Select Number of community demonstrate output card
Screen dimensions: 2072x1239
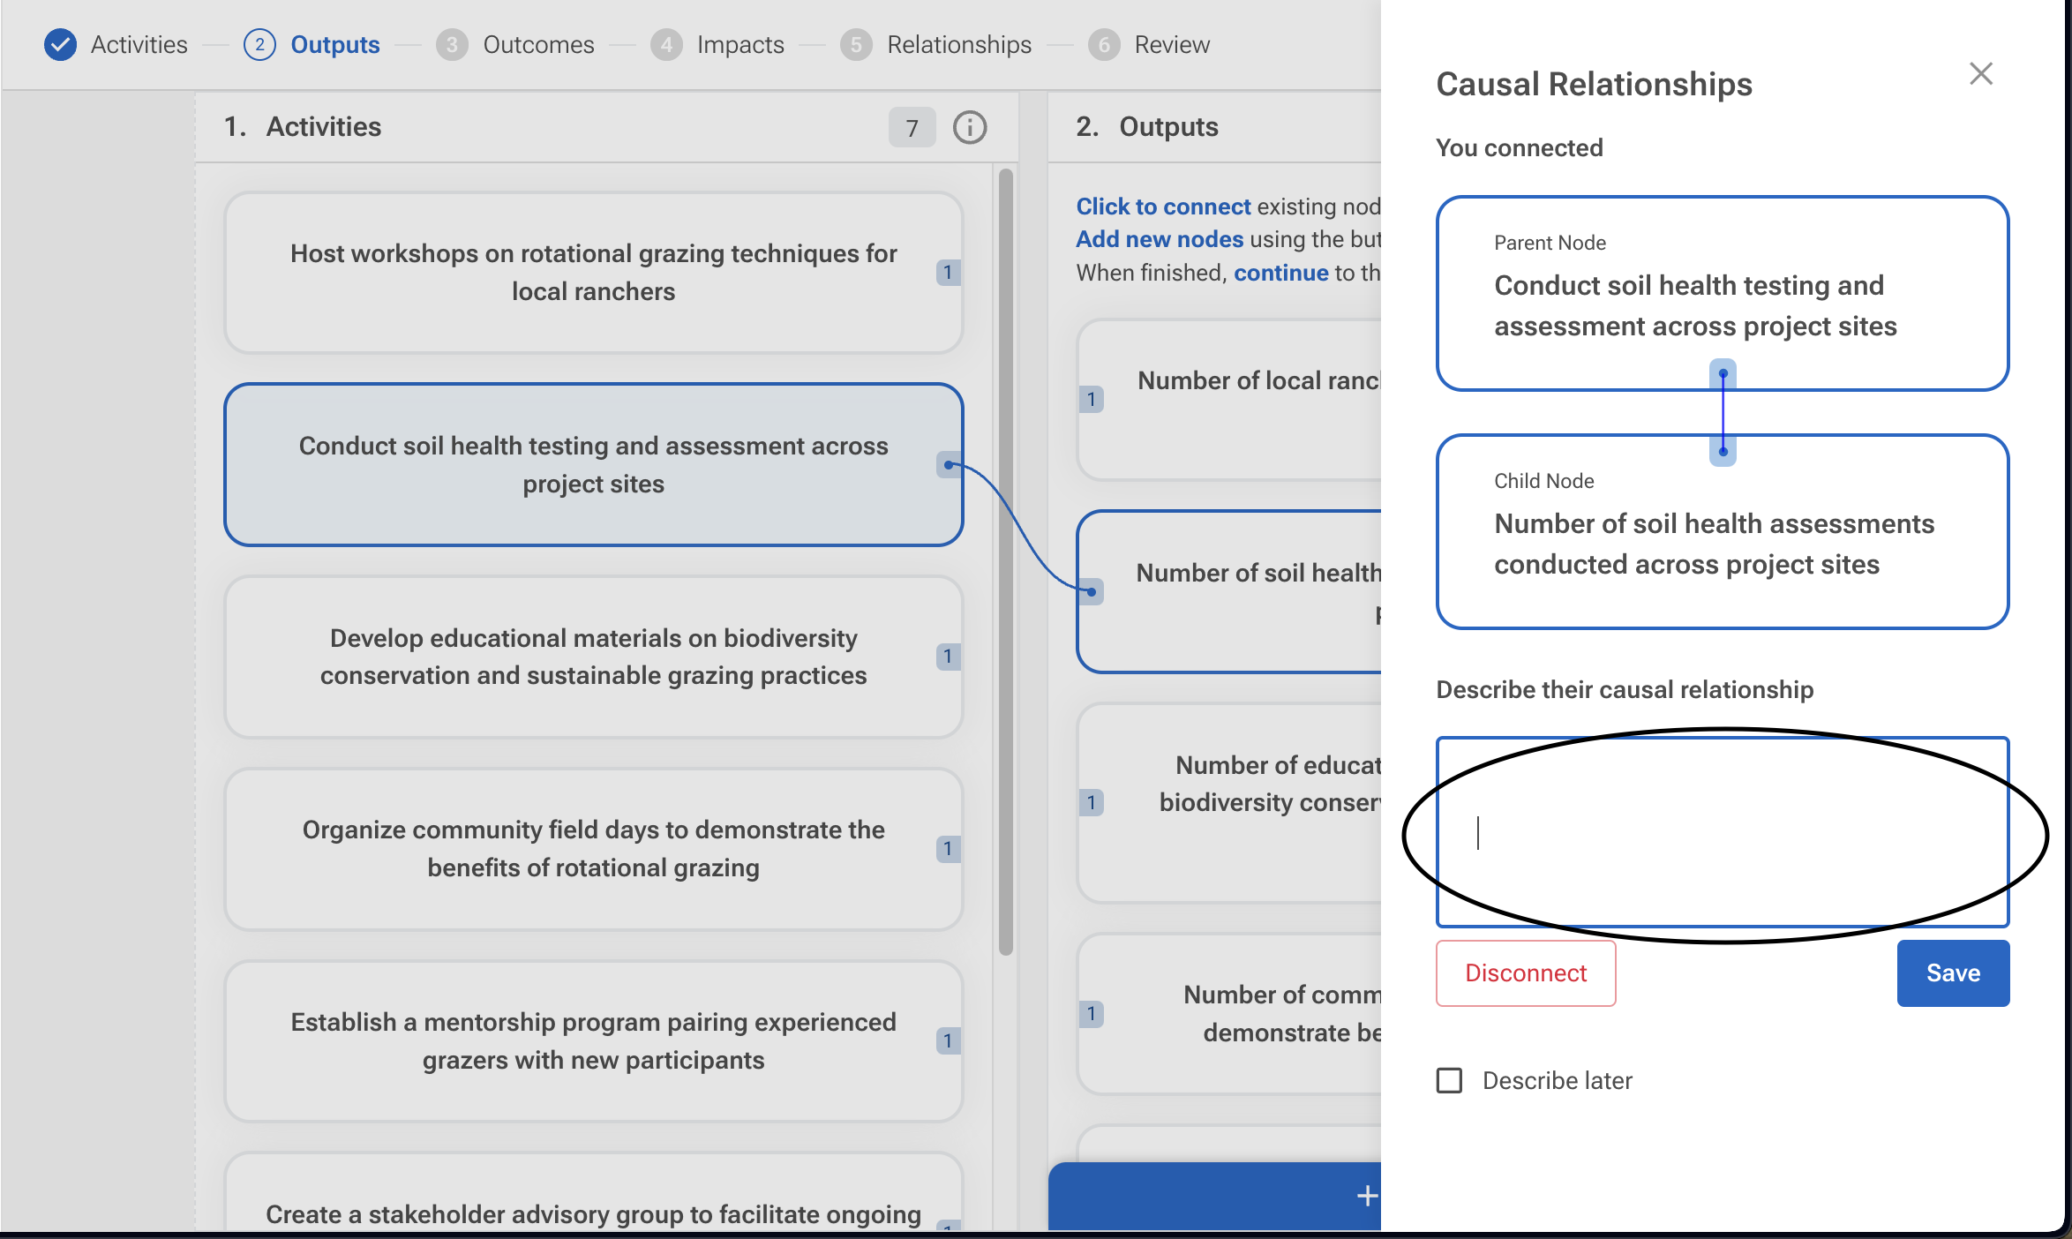(x=1228, y=1014)
